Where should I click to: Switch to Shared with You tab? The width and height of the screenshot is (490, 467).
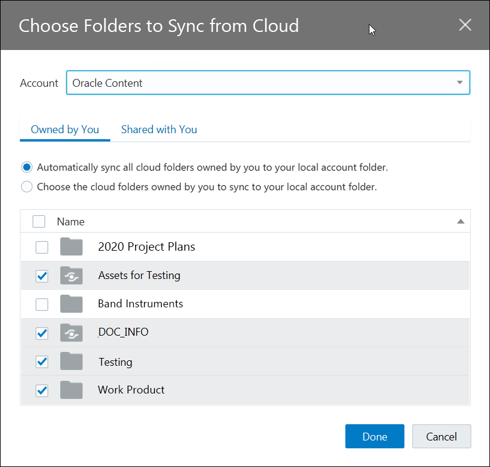coord(159,130)
